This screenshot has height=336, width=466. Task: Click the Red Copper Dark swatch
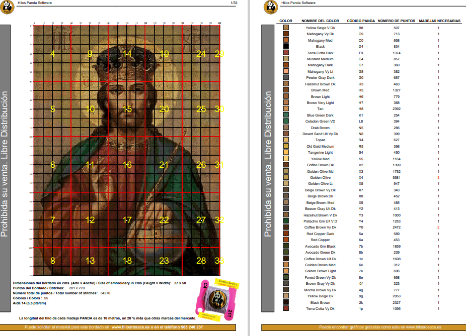pos(286,234)
